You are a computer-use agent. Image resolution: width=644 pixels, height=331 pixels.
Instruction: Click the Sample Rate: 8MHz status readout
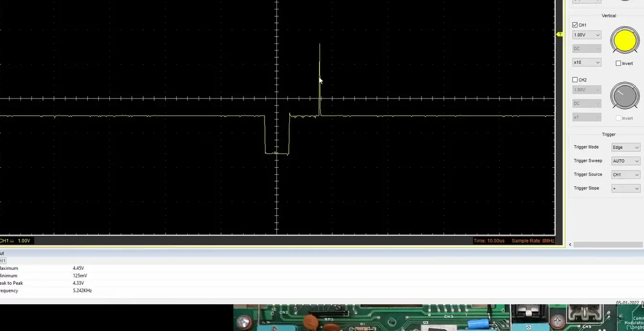click(x=533, y=241)
